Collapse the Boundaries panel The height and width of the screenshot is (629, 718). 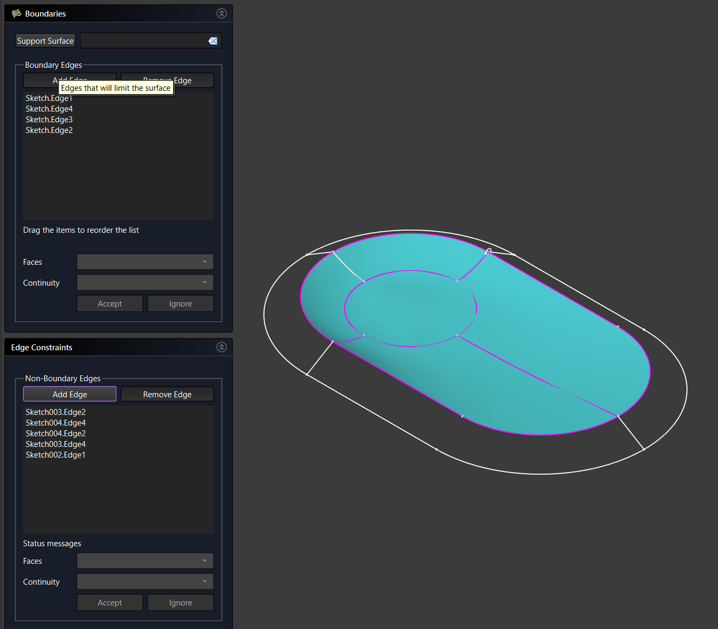click(221, 13)
